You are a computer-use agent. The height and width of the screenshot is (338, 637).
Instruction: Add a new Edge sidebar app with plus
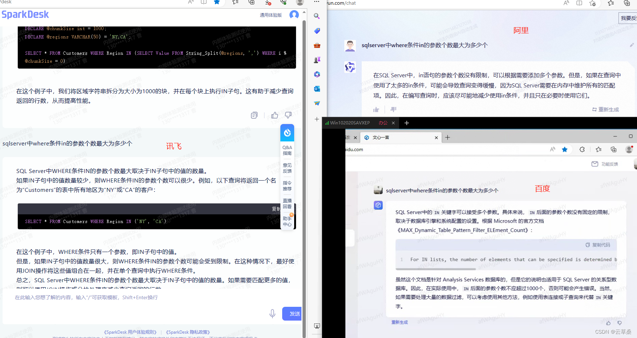click(317, 119)
